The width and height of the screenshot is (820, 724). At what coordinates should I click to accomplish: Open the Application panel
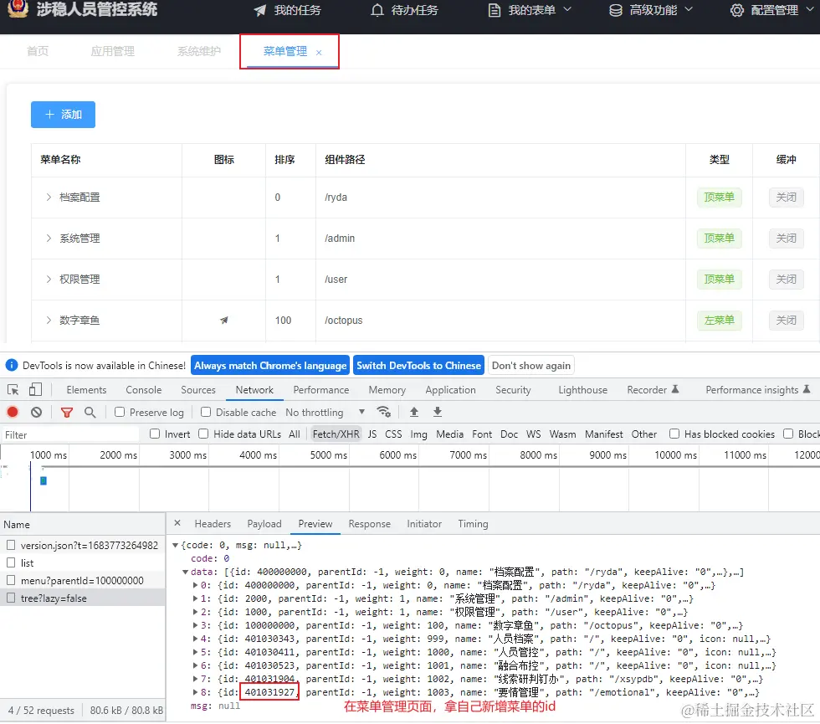(x=450, y=390)
